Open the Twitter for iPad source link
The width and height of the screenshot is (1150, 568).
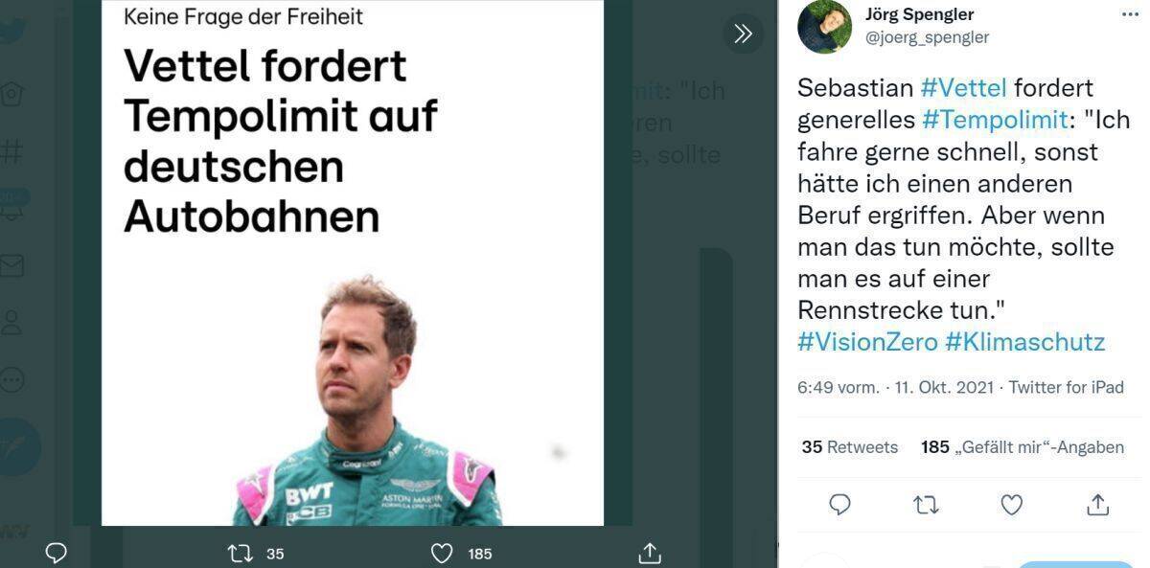(x=1066, y=388)
